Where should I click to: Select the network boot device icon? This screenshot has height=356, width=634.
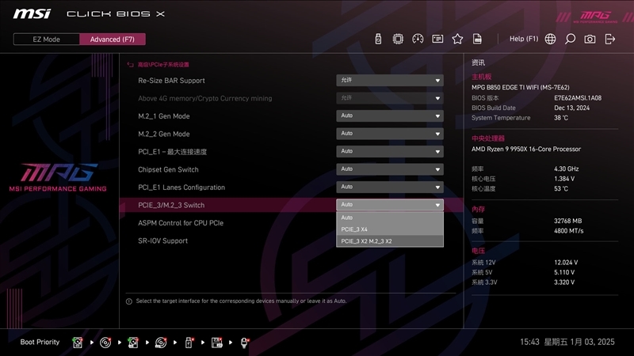(244, 343)
